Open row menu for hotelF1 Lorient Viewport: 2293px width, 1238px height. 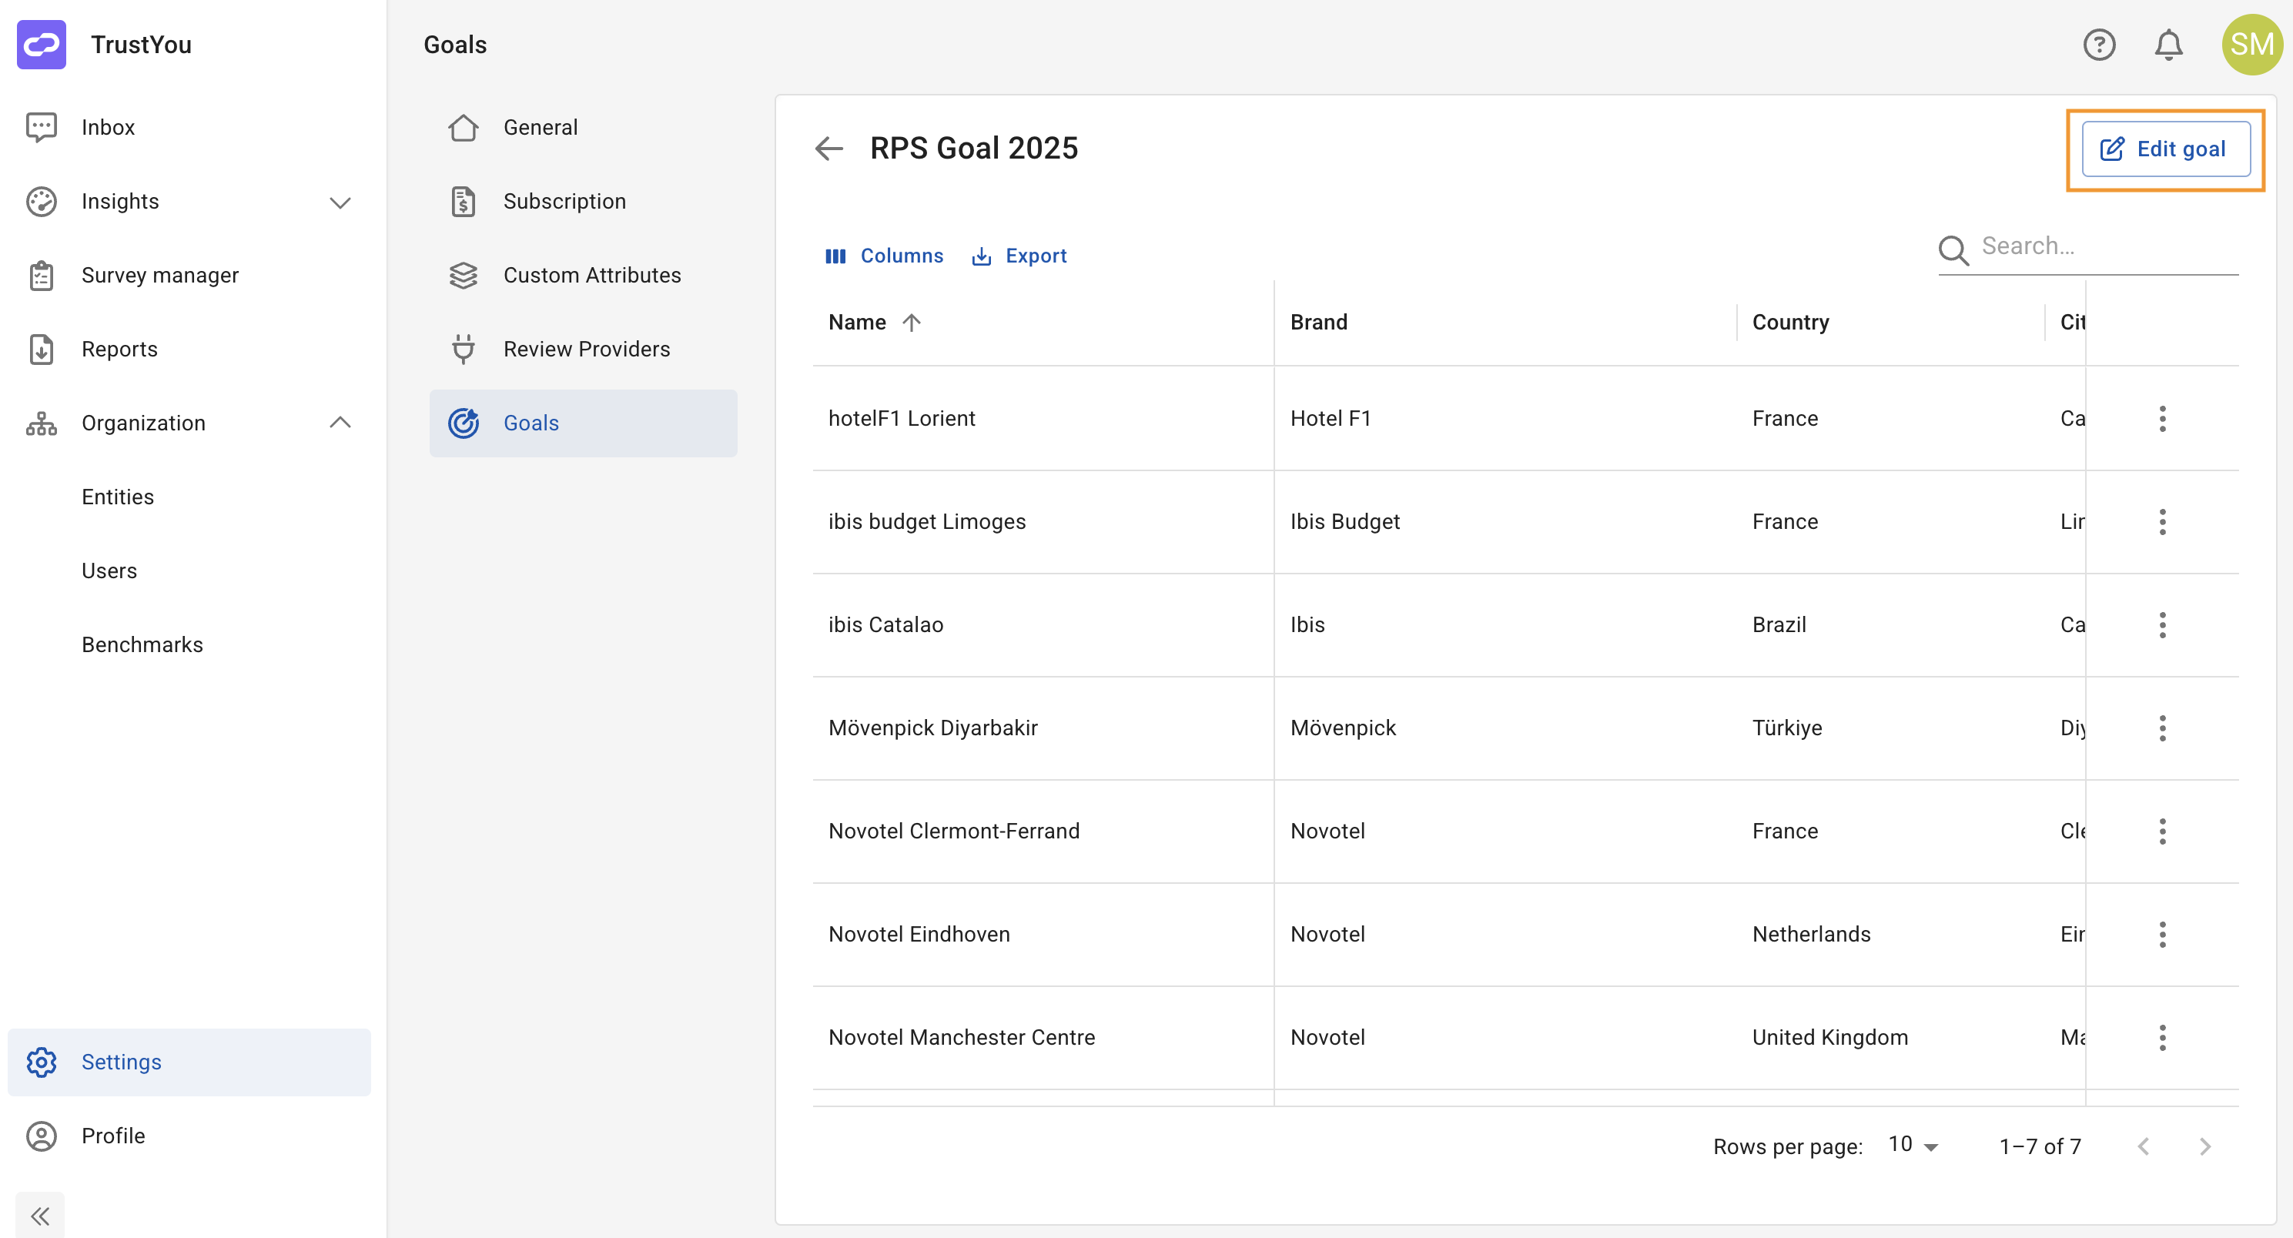click(x=2161, y=418)
